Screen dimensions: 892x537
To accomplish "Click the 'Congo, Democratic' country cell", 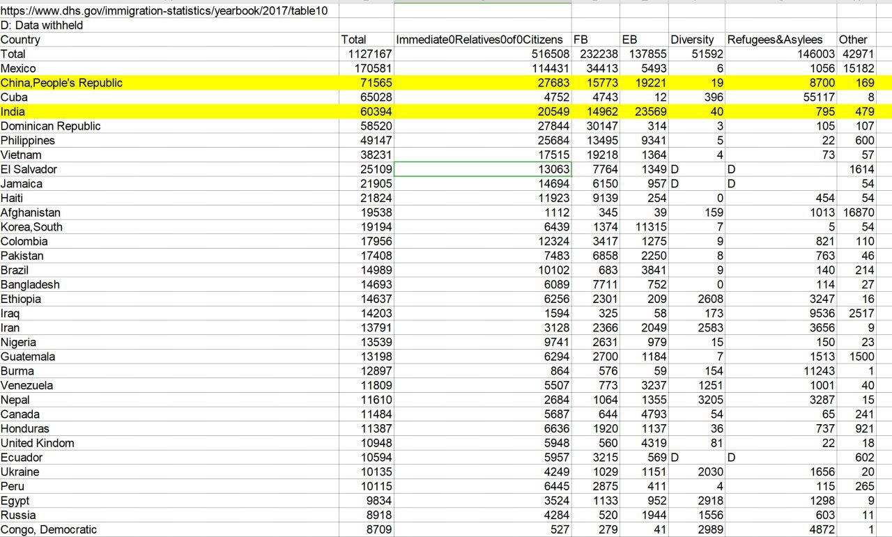I will pos(169,529).
